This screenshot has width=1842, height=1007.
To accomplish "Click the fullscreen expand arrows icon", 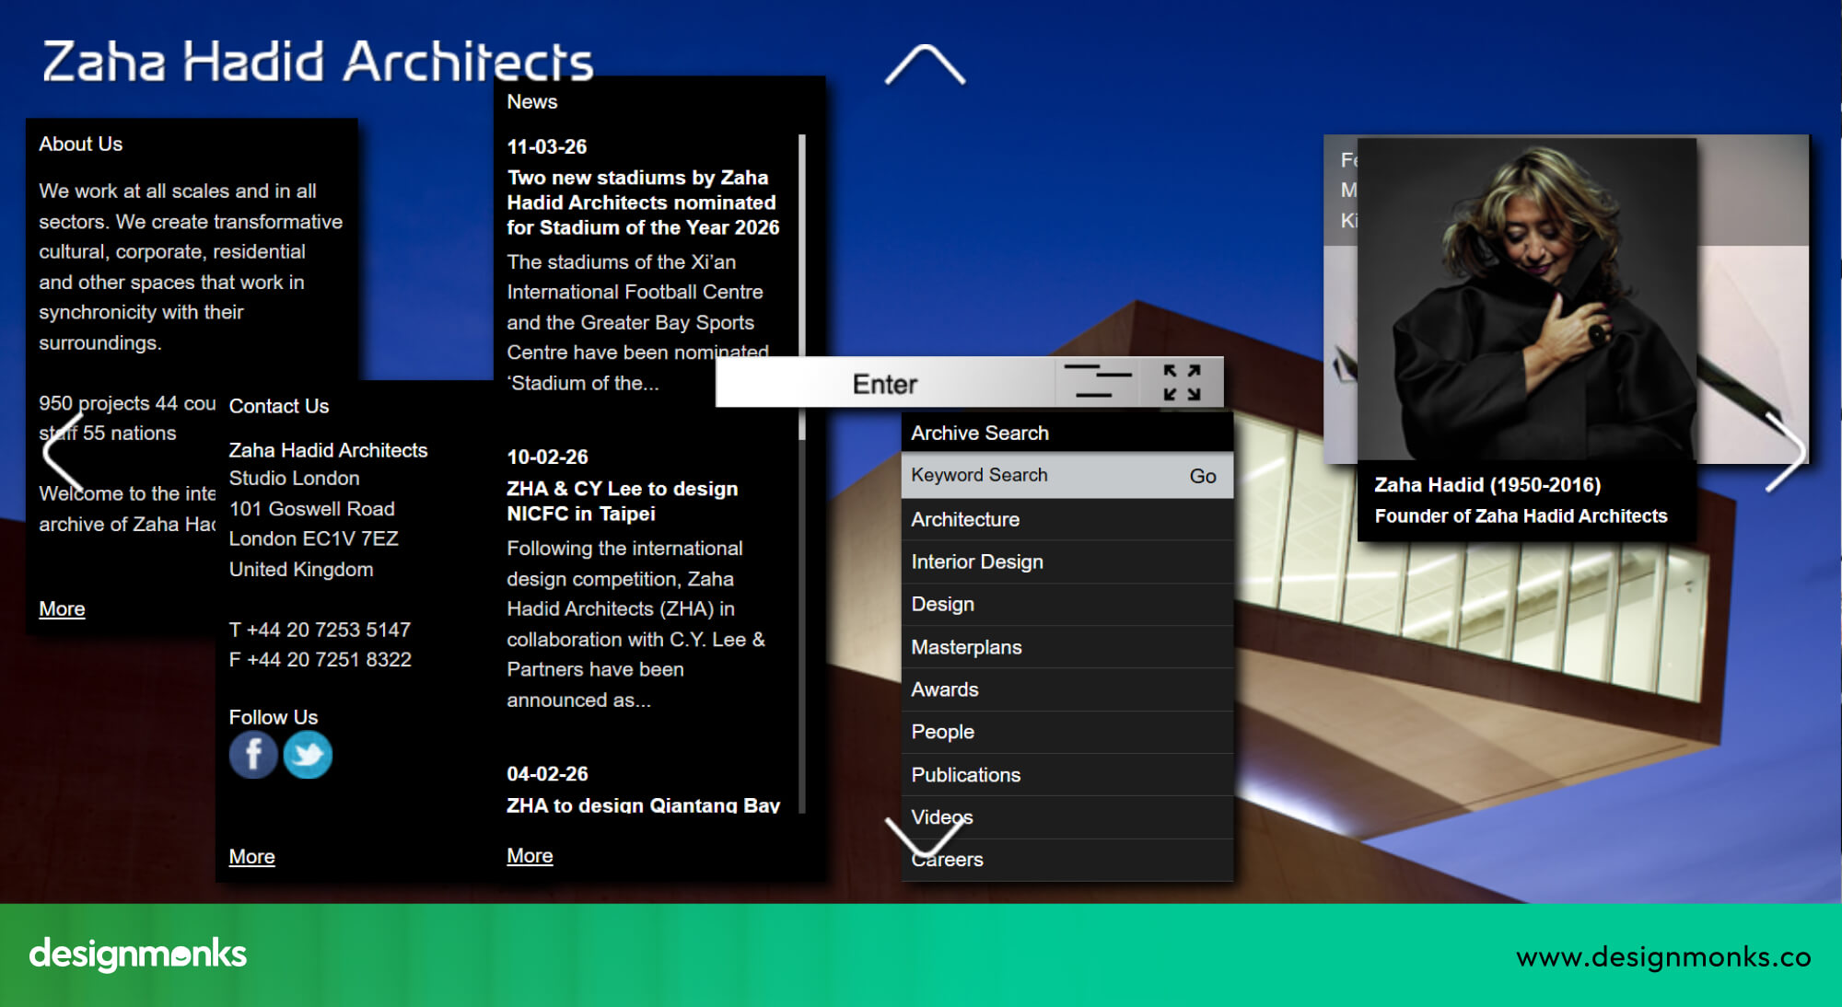I will point(1182,382).
